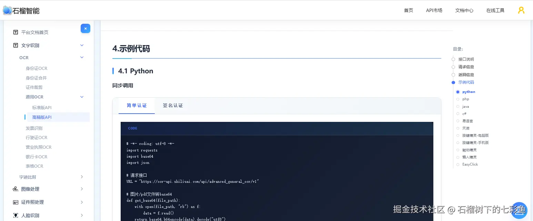Open API市场 in top navigation

click(x=434, y=10)
